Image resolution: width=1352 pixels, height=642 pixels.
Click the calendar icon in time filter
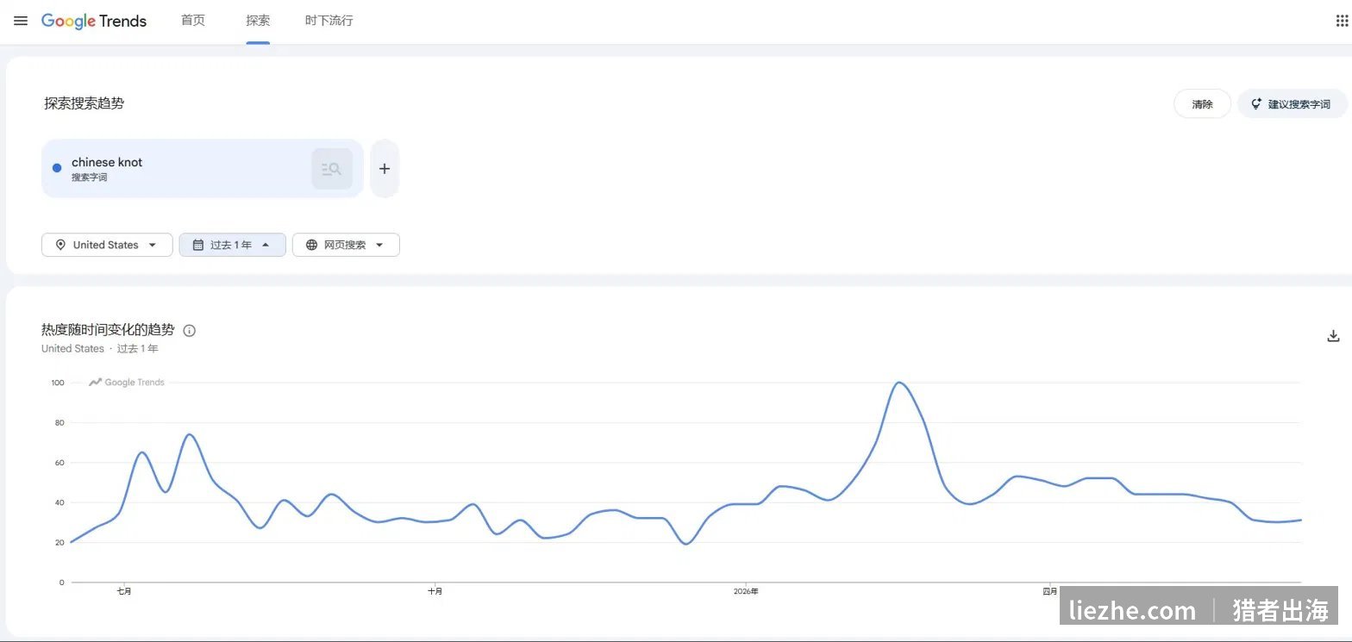click(x=197, y=245)
